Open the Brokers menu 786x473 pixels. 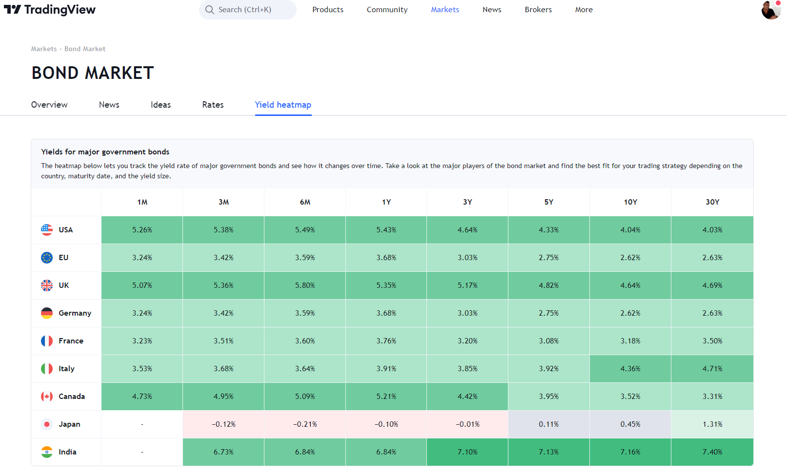click(x=538, y=9)
